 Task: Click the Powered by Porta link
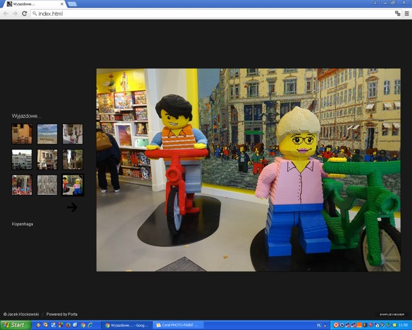pyautogui.click(x=62, y=314)
